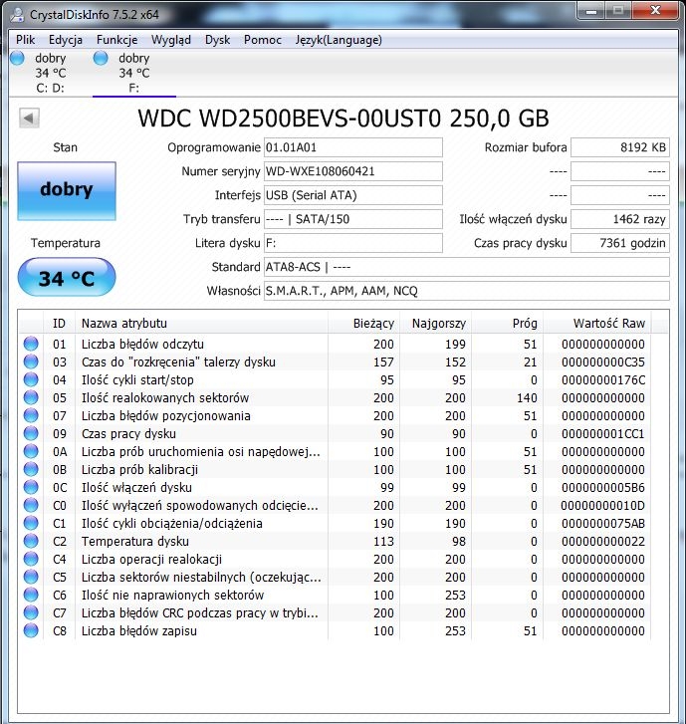
Task: Click the Oprogramowanie field 01.01A01
Action: click(x=353, y=147)
